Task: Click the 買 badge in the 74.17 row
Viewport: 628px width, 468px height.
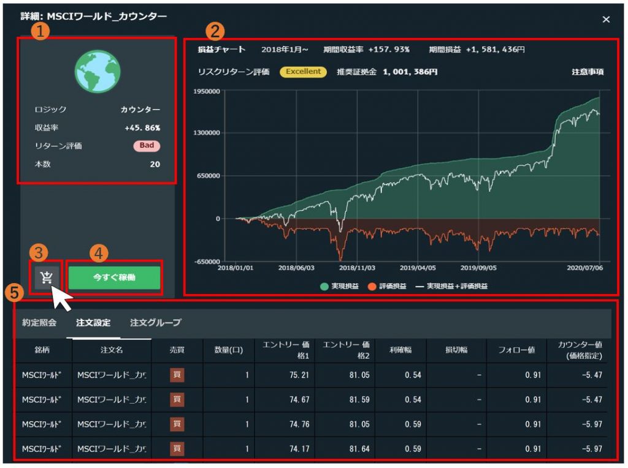Action: tap(177, 448)
